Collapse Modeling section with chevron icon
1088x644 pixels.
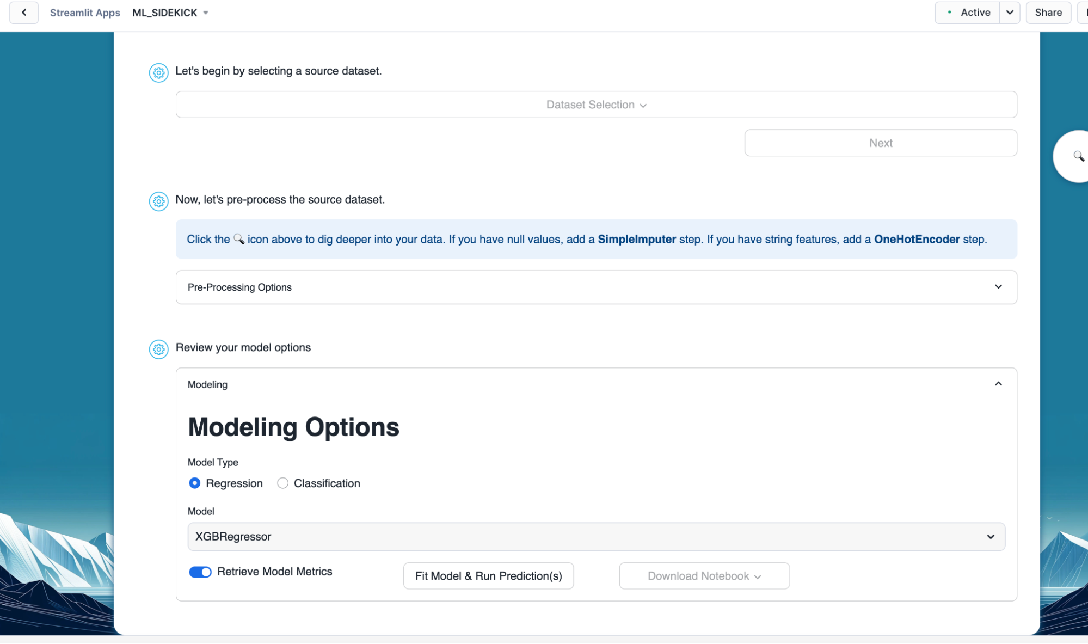pyautogui.click(x=998, y=384)
